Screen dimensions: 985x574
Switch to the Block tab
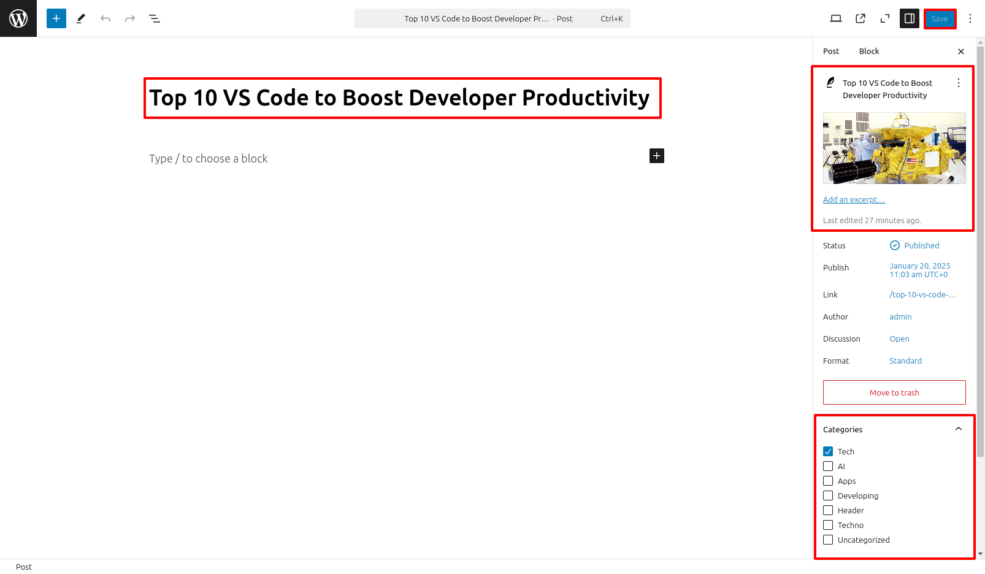click(x=869, y=52)
